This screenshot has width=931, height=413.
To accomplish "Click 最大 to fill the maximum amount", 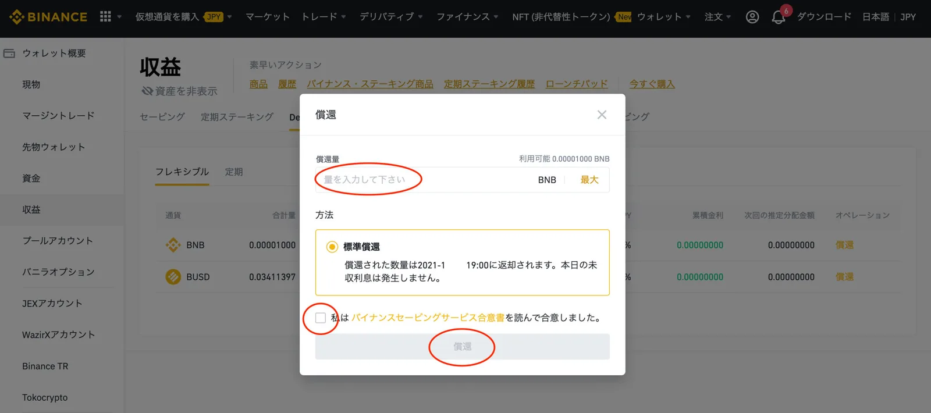I will 589,180.
